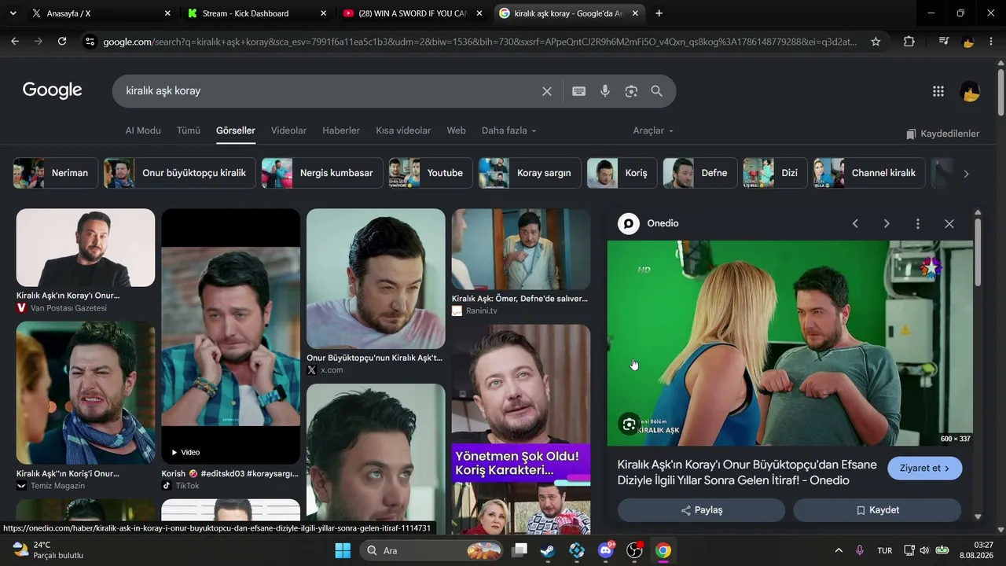The image size is (1006, 566).
Task: Open OBS Studio from the taskbar
Action: [x=634, y=550]
